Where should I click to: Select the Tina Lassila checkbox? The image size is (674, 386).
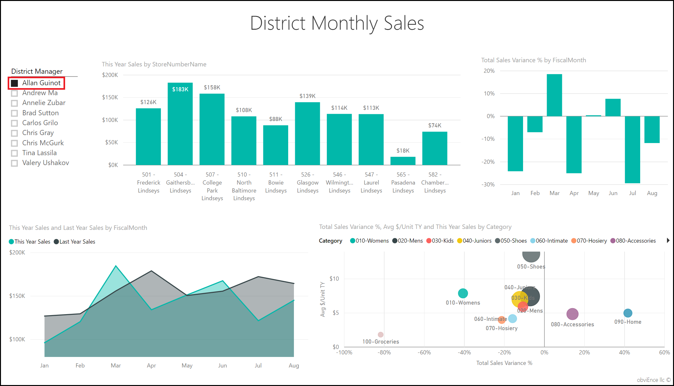point(14,153)
